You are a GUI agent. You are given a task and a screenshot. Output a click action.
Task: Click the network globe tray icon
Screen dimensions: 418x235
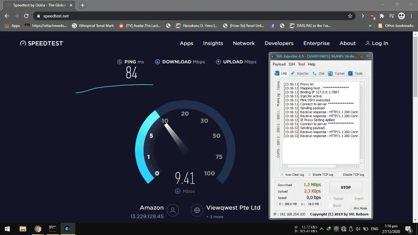point(344,229)
